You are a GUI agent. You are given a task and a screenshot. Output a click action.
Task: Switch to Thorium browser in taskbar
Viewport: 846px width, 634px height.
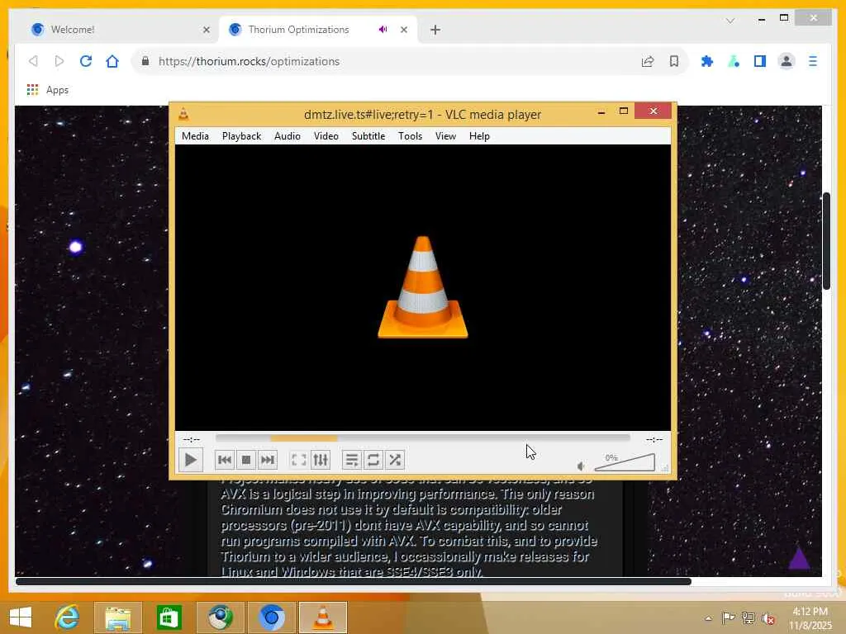(271, 617)
